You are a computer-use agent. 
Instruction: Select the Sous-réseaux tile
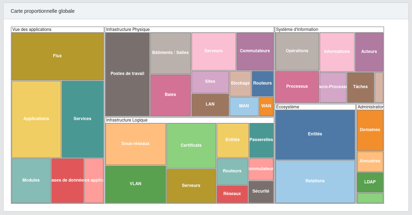tap(136, 144)
